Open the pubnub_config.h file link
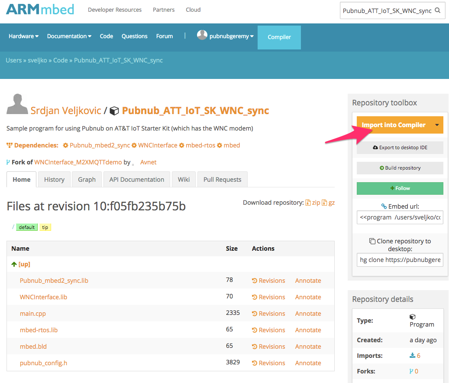Image resolution: width=449 pixels, height=383 pixels. pos(43,363)
